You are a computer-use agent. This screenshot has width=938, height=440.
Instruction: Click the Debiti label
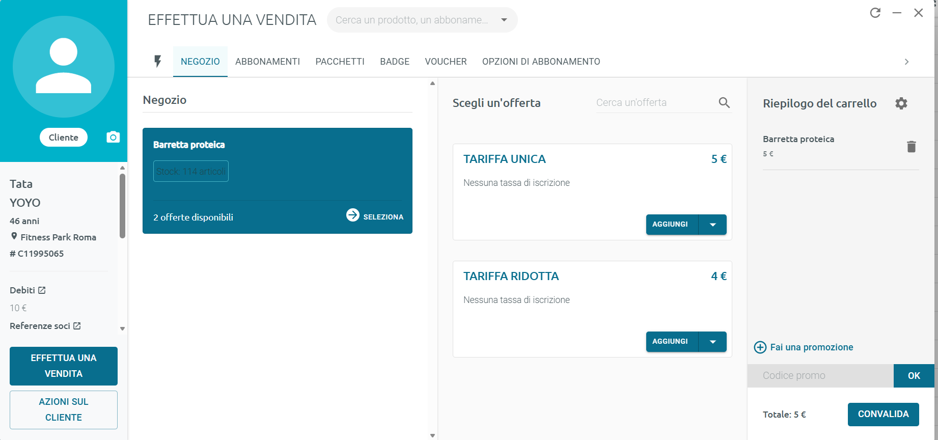coord(22,290)
